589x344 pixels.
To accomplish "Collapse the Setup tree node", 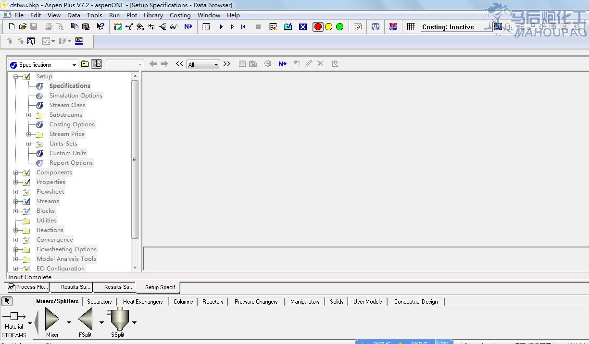I will point(15,76).
